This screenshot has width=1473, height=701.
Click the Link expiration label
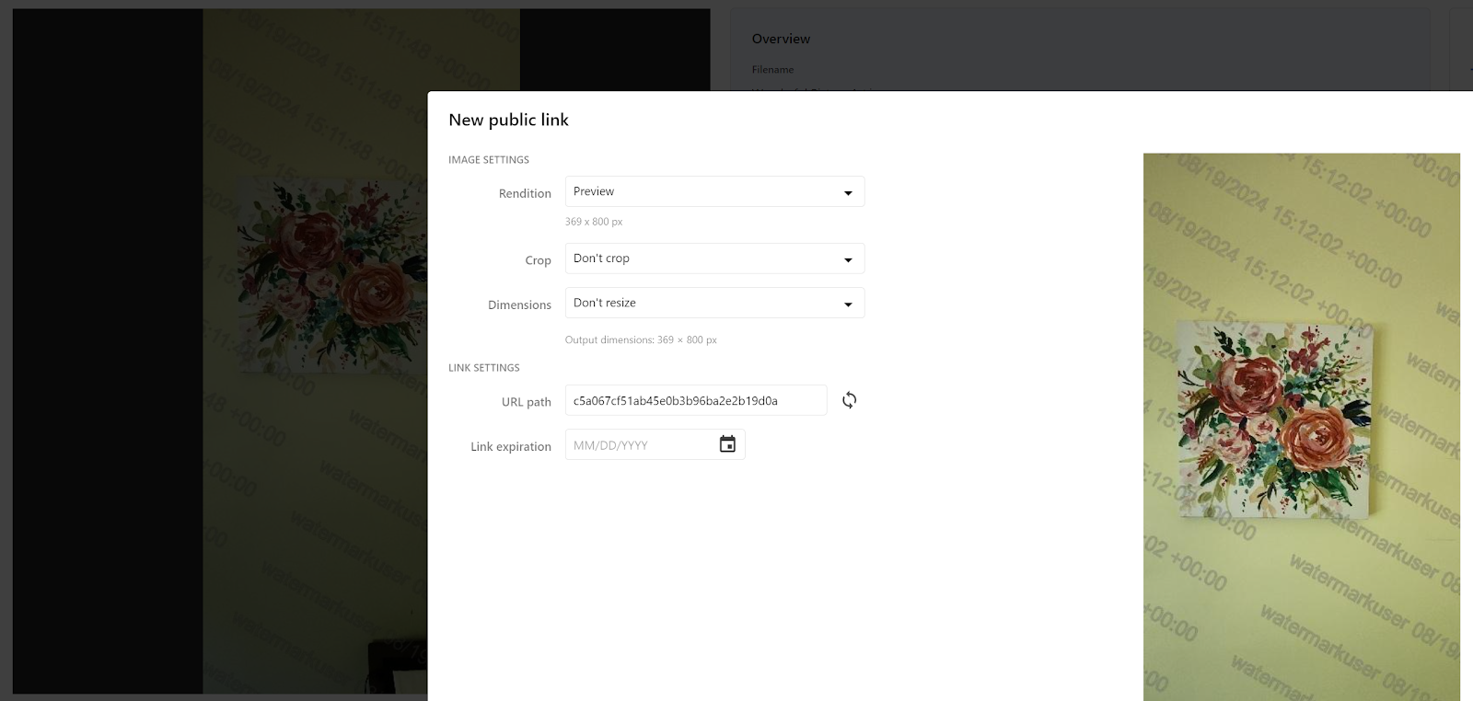[x=511, y=446]
